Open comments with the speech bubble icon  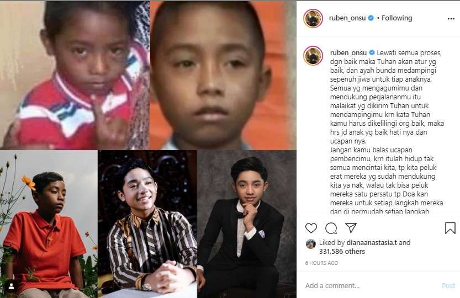(331, 228)
